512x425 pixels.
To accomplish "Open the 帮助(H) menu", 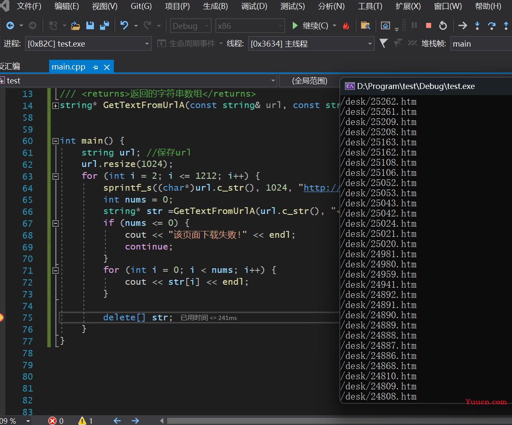I will pos(488,6).
